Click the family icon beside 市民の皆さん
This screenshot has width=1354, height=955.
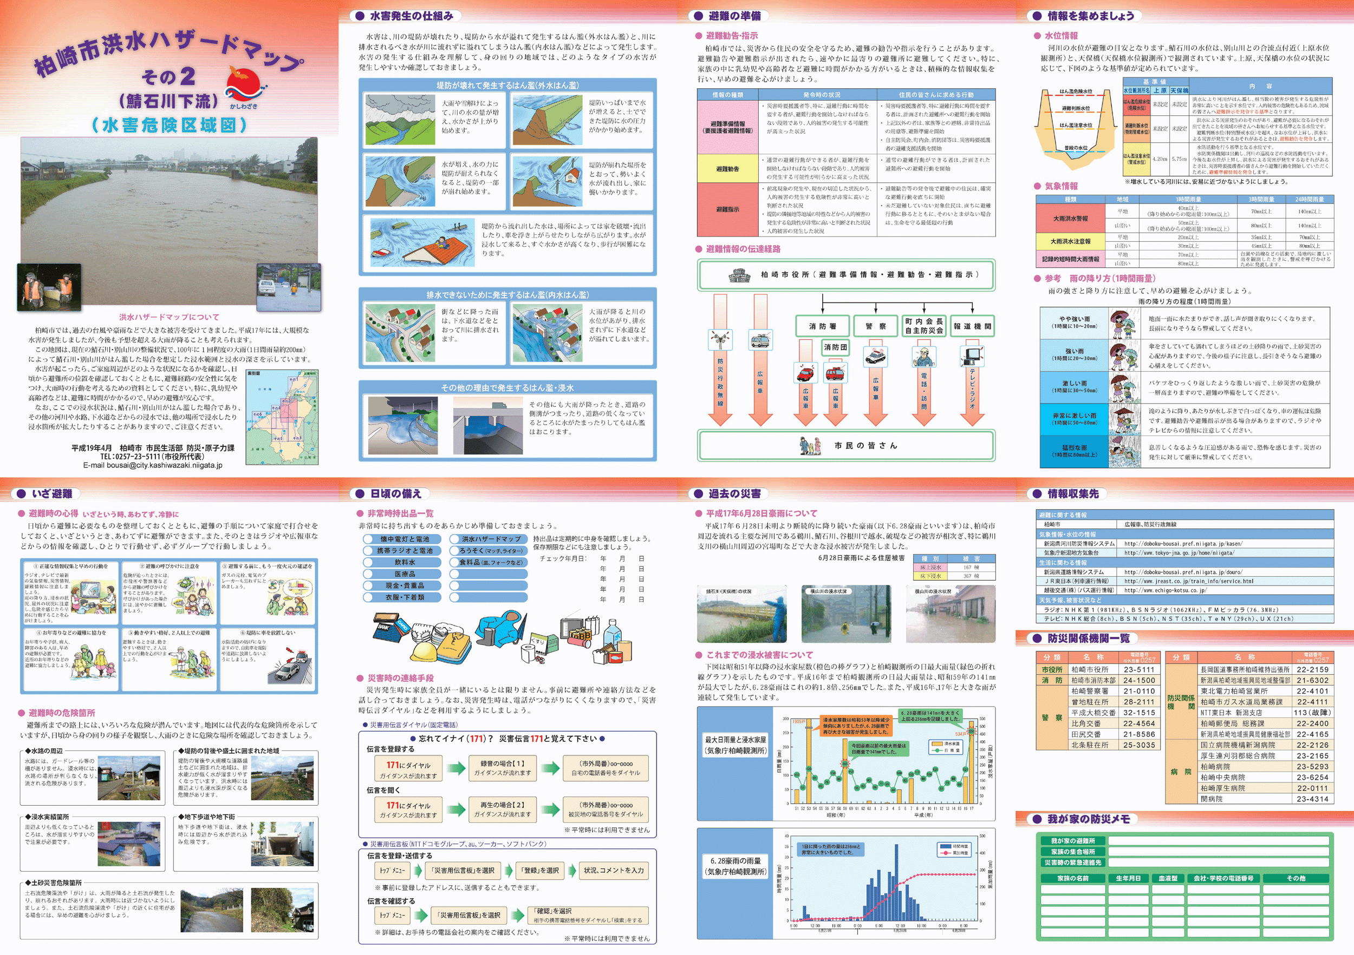click(810, 446)
